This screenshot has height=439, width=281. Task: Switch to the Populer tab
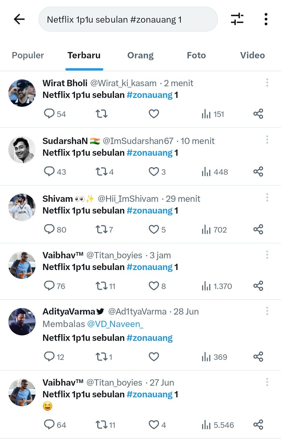28,55
